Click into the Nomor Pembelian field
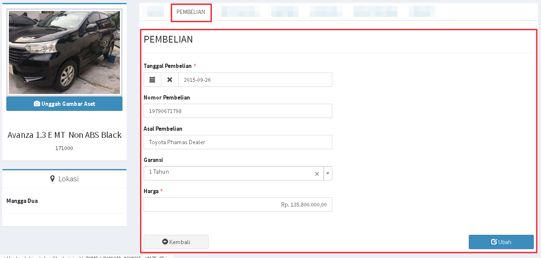Image resolution: width=541 pixels, height=258 pixels. 238,111
